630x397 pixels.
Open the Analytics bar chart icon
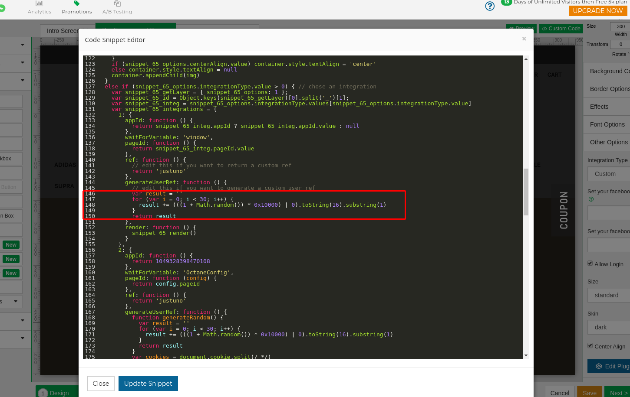point(39,3)
